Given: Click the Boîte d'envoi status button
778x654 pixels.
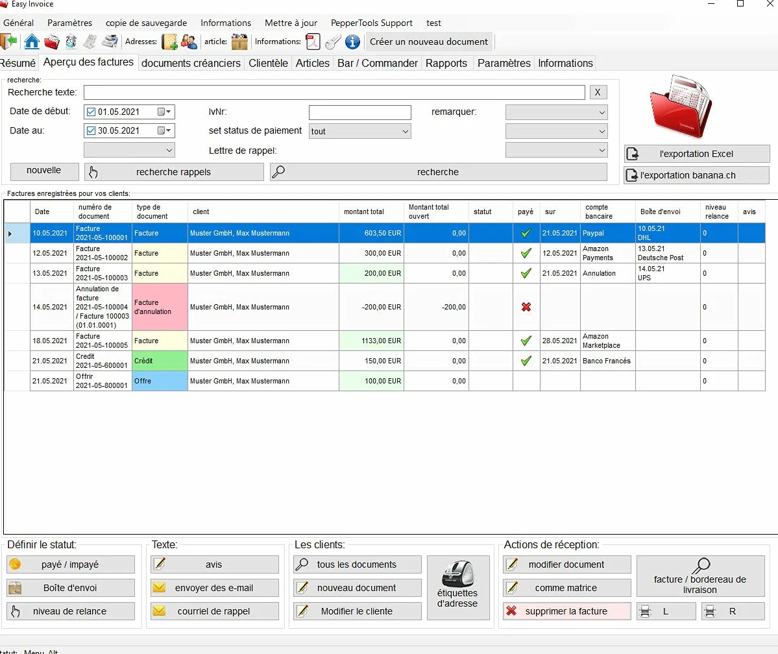Looking at the screenshot, I should (x=71, y=588).
